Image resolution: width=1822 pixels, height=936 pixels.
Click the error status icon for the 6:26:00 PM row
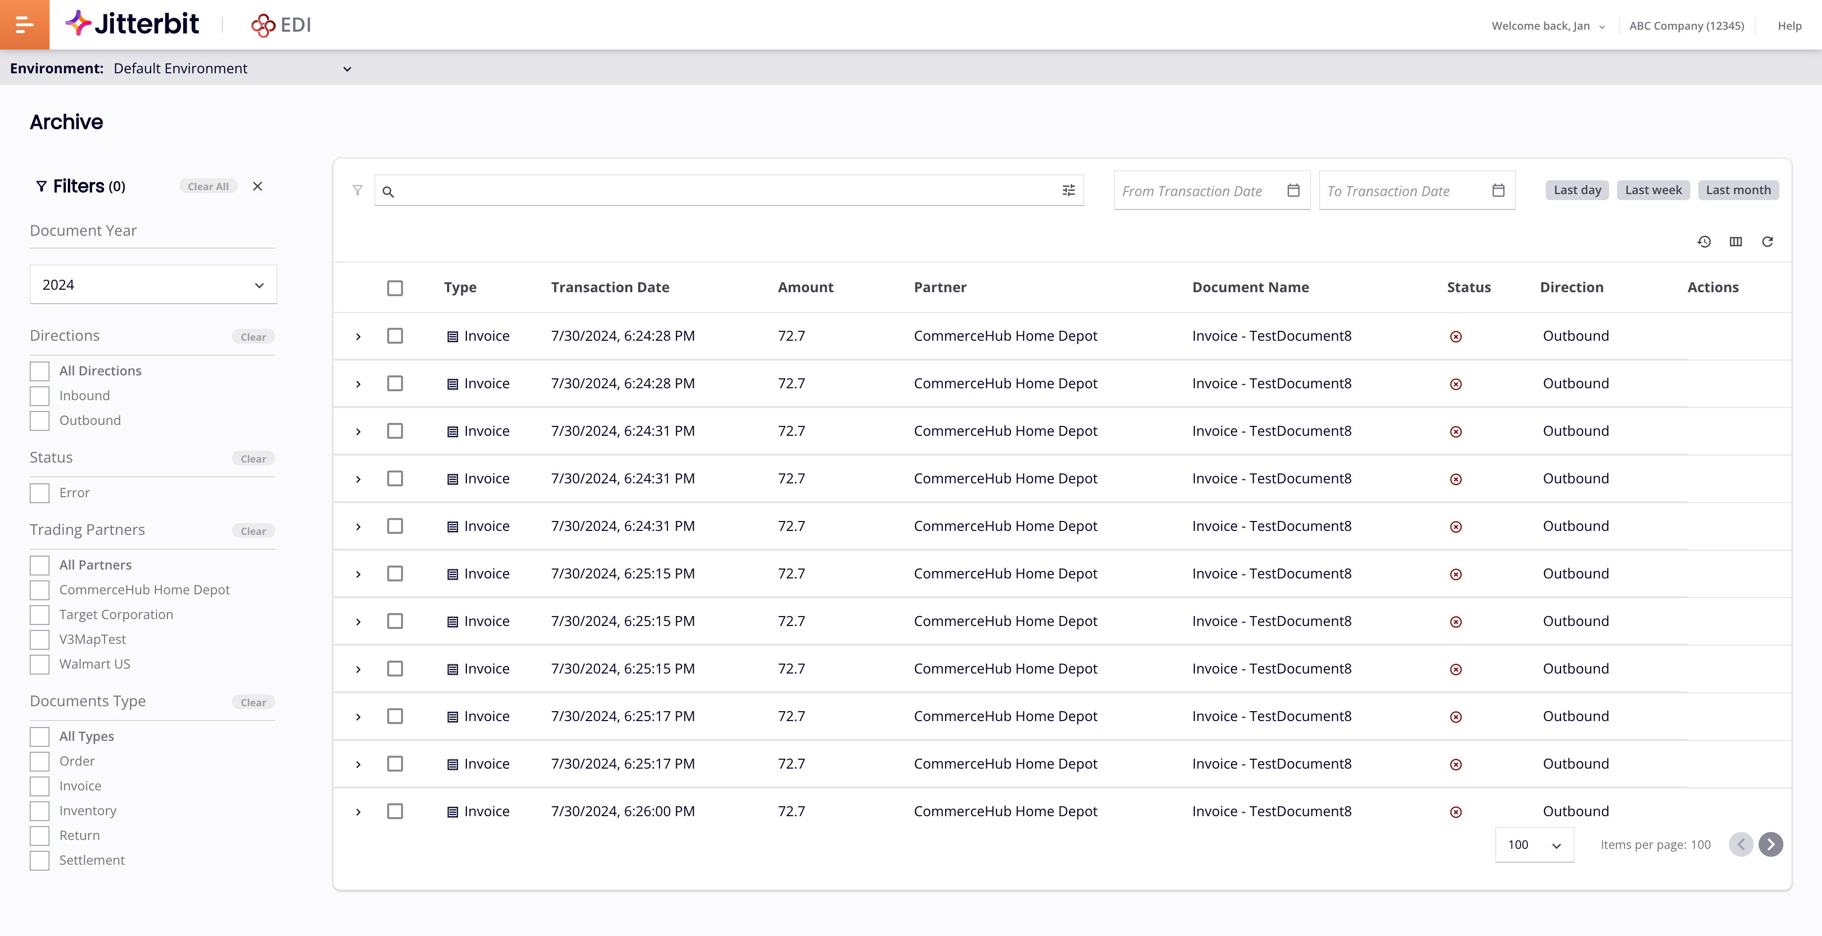point(1456,812)
